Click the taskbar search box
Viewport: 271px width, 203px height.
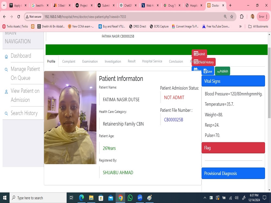pos(38,198)
